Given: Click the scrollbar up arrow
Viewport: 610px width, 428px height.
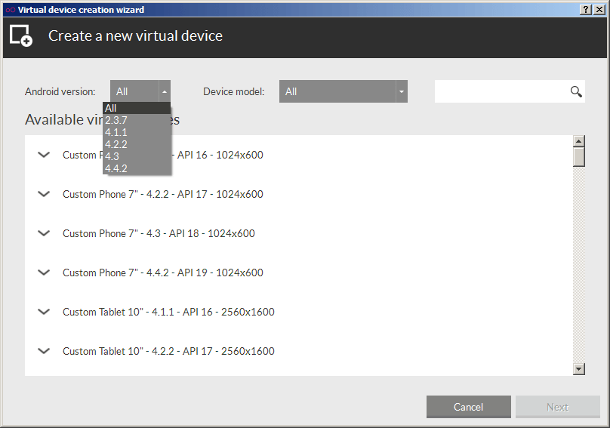Looking at the screenshot, I should [579, 141].
